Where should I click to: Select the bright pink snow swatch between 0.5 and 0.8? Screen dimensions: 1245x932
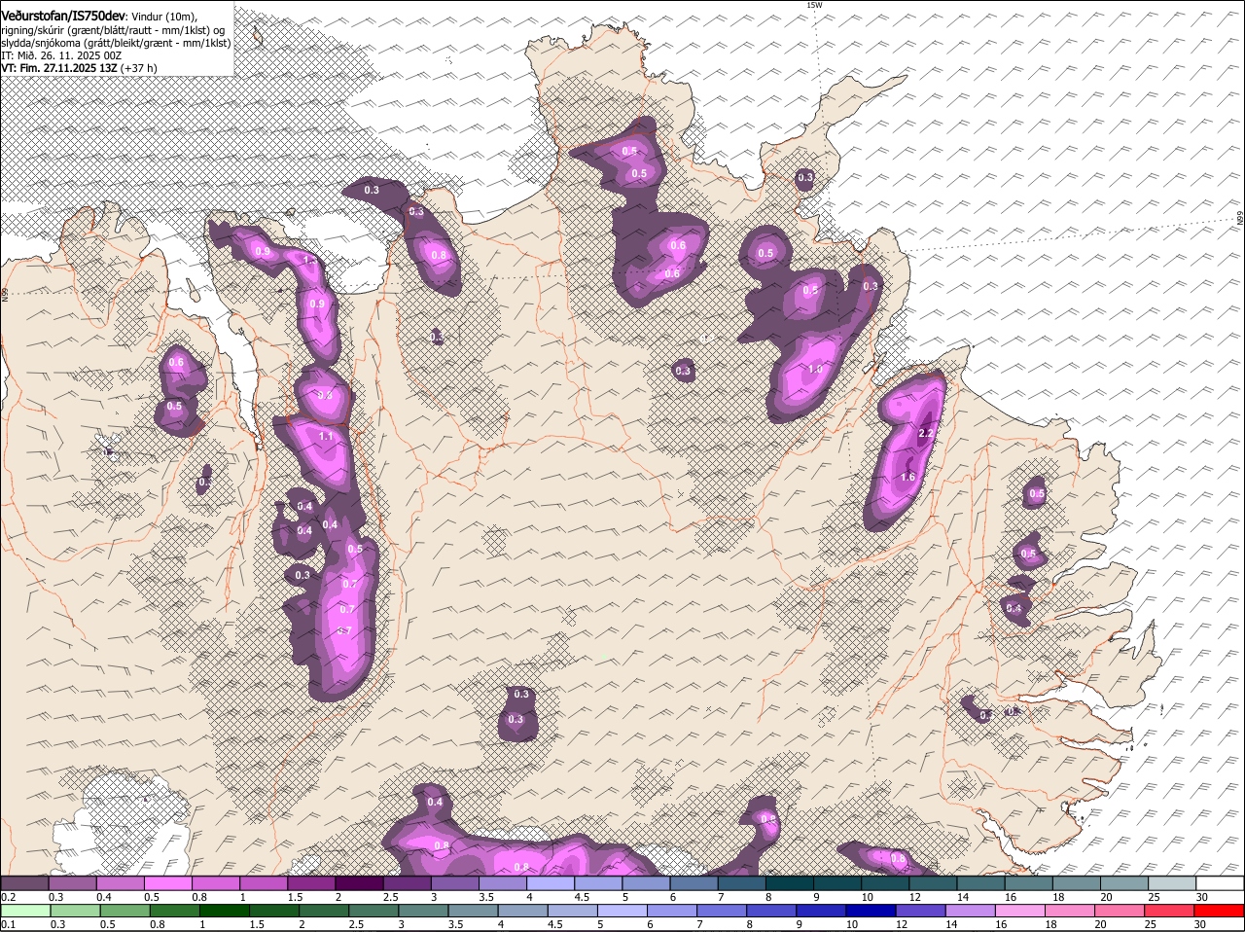pyautogui.click(x=167, y=882)
